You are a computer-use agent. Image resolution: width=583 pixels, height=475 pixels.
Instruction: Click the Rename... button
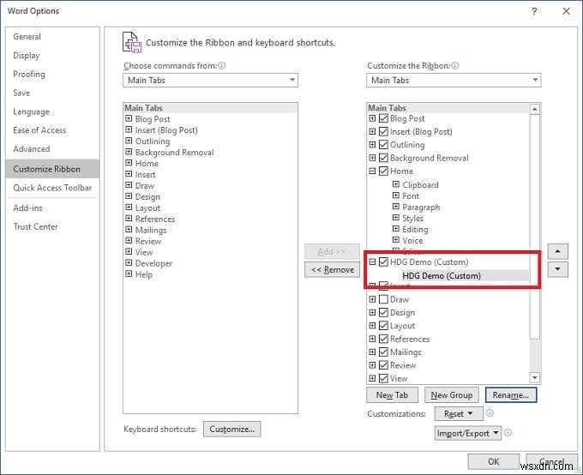(x=511, y=395)
